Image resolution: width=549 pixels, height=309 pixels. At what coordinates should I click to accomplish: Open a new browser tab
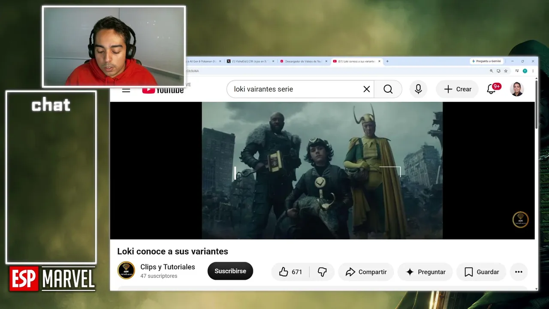click(x=387, y=61)
